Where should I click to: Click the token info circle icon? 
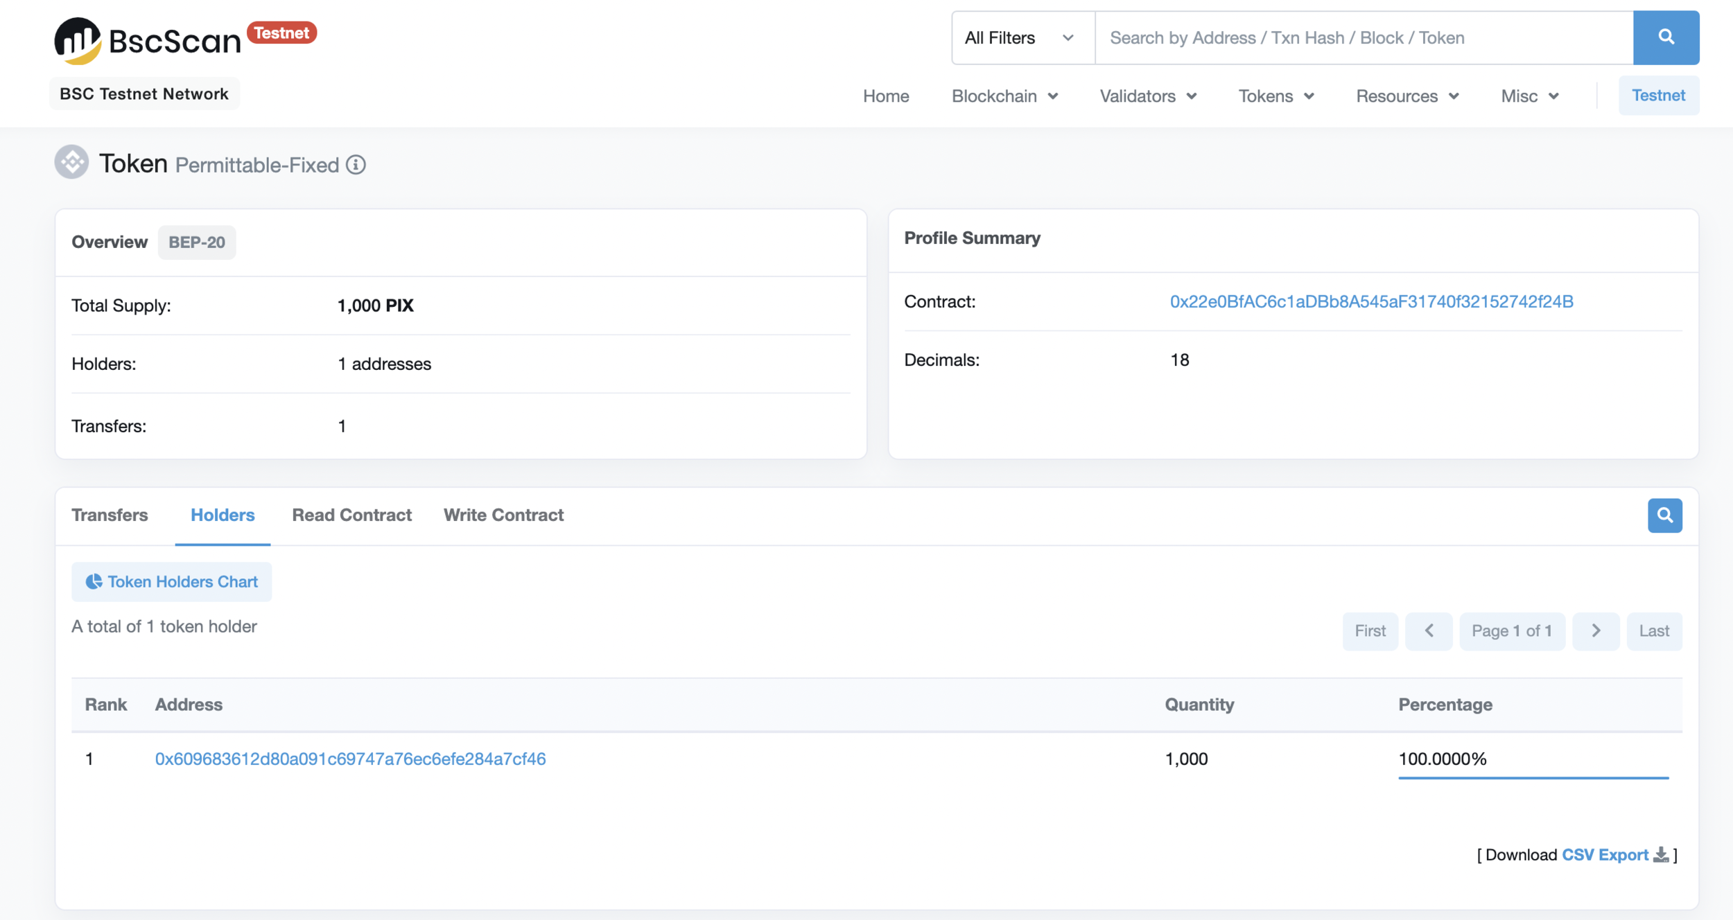point(356,165)
